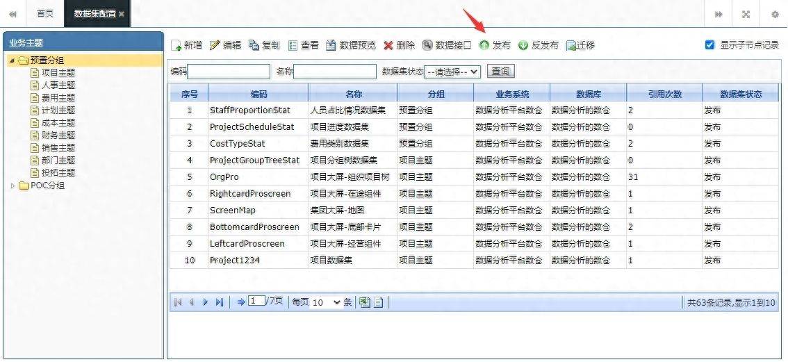Sort by 名称 column header
This screenshot has width=788, height=362.
[x=354, y=94]
